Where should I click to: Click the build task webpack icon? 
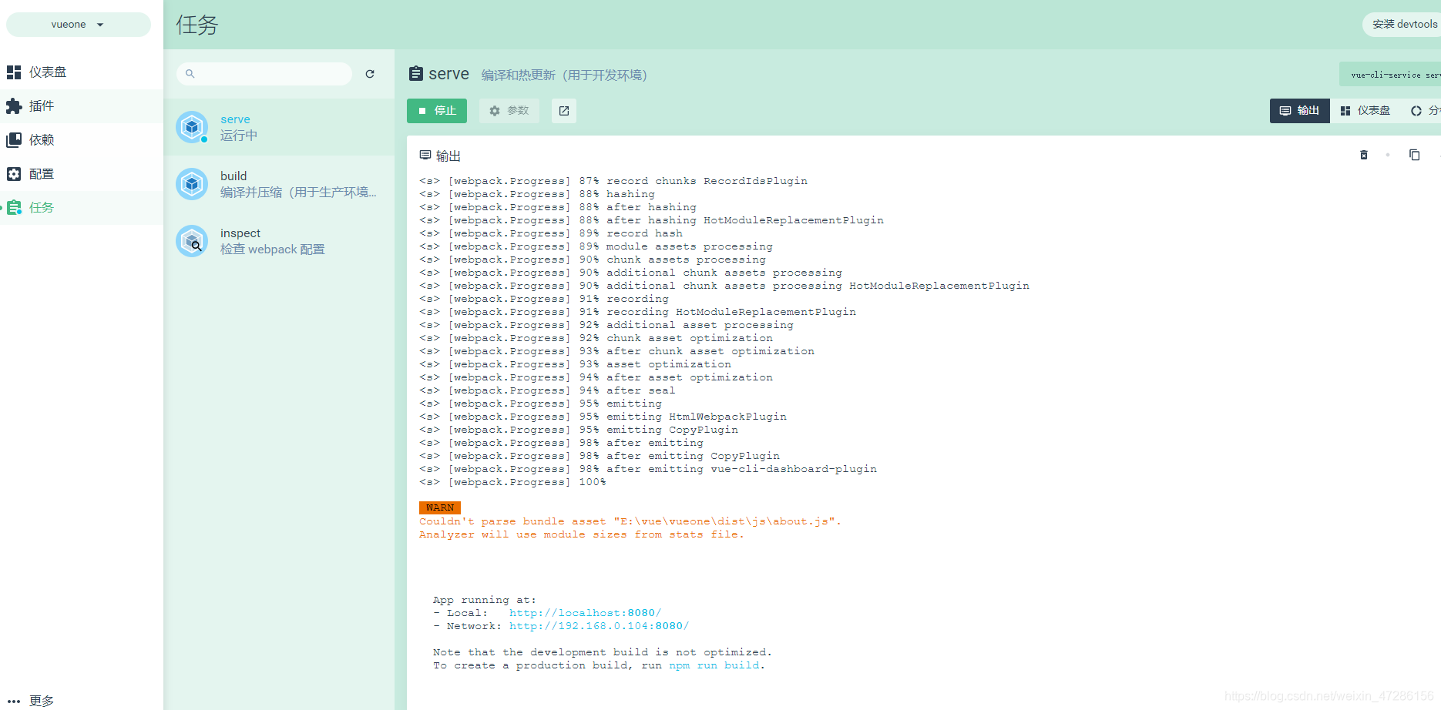pyautogui.click(x=192, y=184)
